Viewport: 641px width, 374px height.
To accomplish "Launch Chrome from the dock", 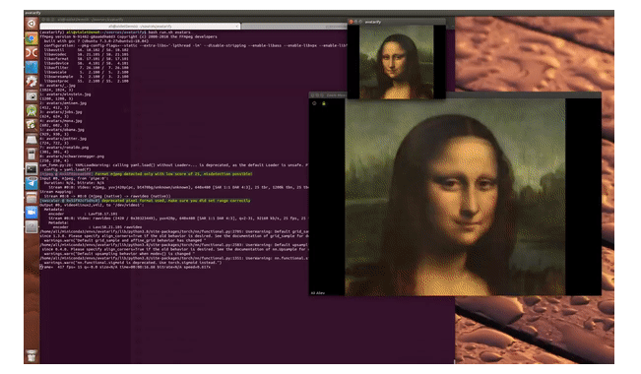I will click(32, 38).
